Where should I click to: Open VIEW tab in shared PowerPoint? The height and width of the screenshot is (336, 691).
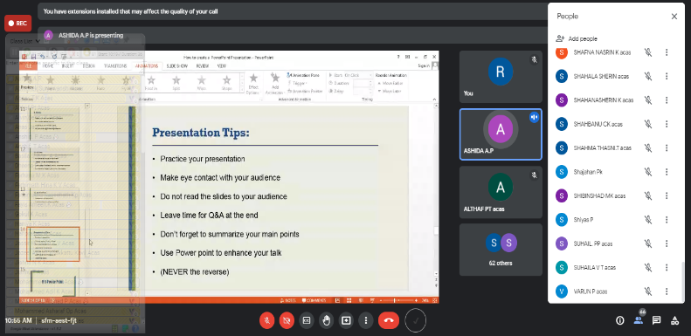pyautogui.click(x=222, y=66)
